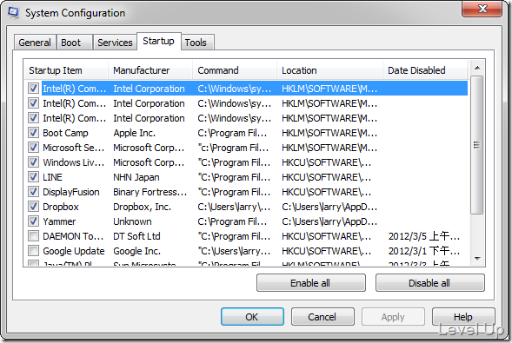Disable LINE at startup checkbox
Image resolution: width=512 pixels, height=343 pixels.
[33, 177]
